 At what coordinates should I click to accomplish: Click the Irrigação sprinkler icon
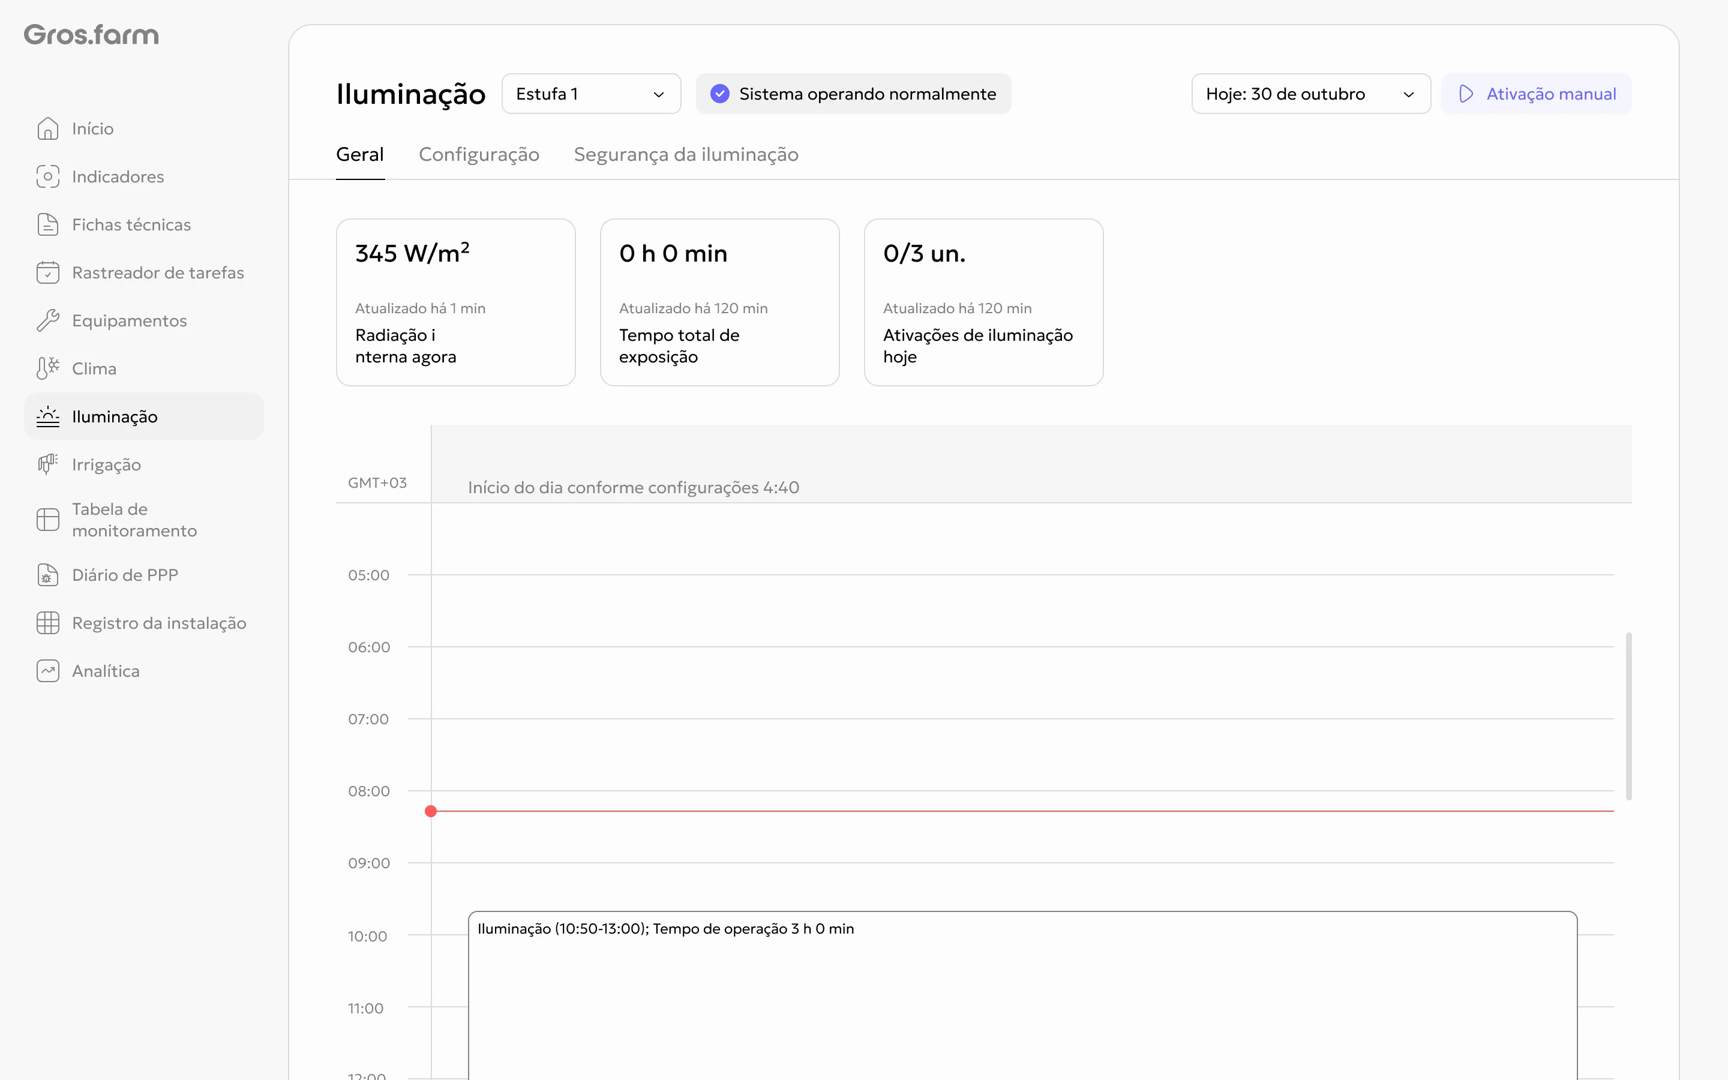click(x=48, y=464)
